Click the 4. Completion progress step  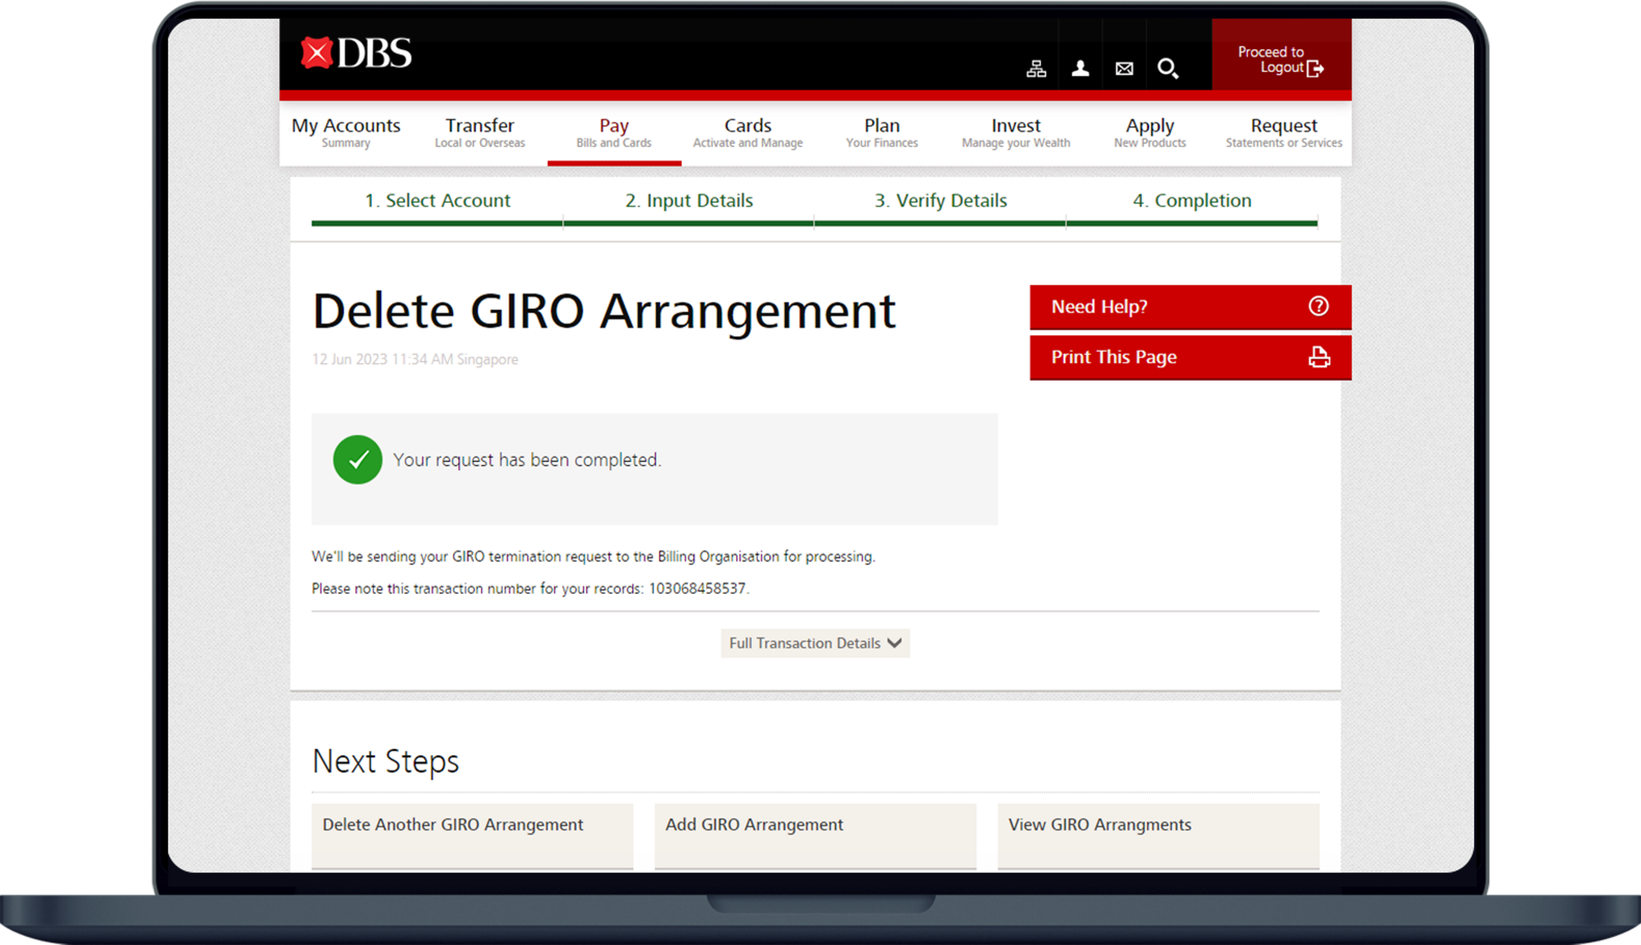(1192, 200)
